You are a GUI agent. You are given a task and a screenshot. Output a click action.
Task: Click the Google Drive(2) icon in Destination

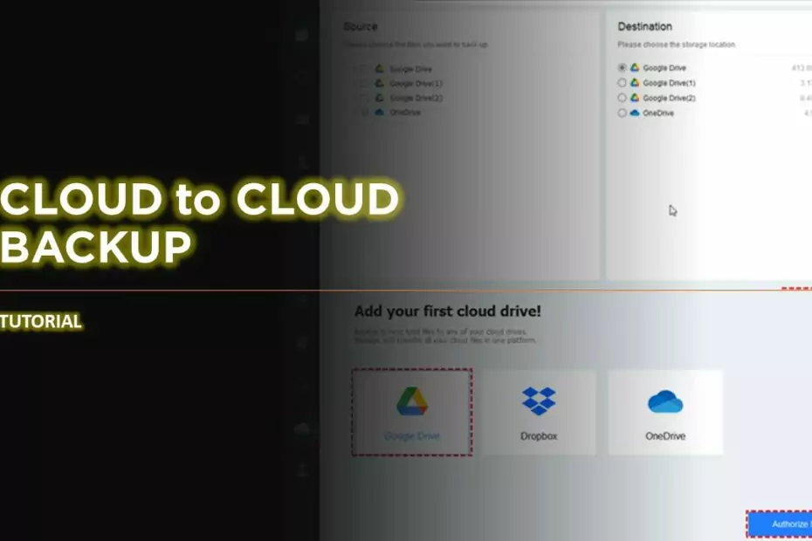point(635,98)
